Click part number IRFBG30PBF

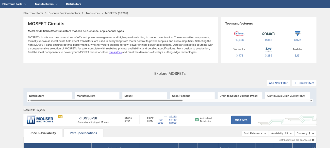click(x=88, y=118)
